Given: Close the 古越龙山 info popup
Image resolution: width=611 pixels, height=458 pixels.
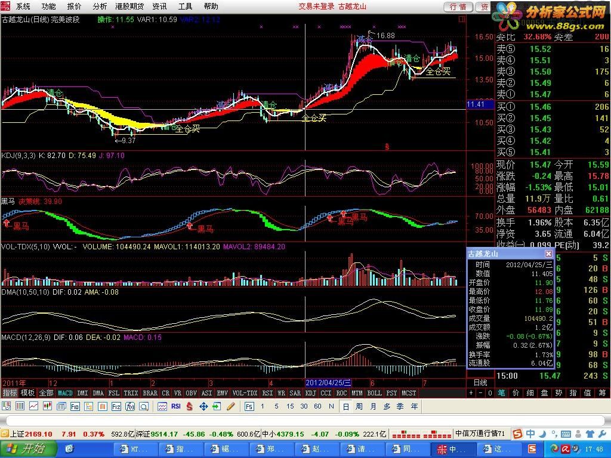Looking at the screenshot, I should coord(548,254).
